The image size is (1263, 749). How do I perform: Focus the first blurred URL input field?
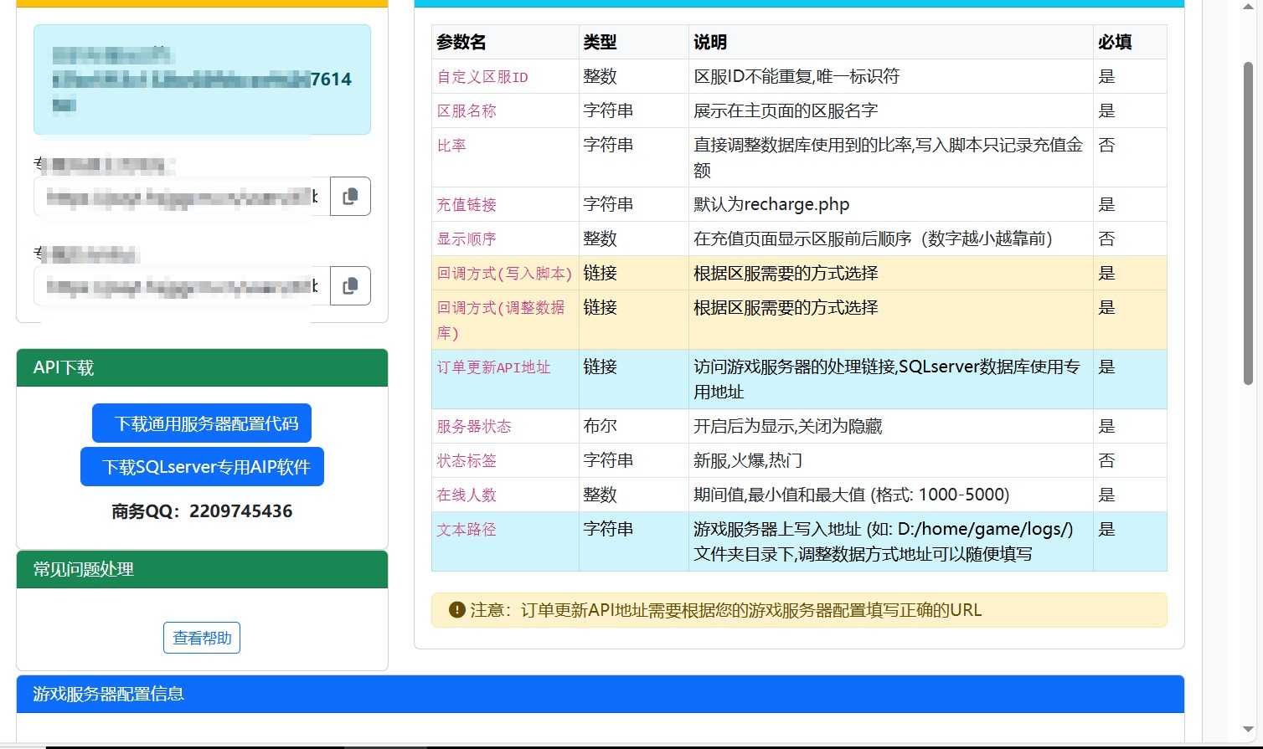click(181, 197)
